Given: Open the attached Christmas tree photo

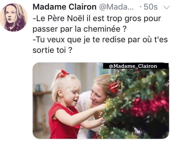Looking at the screenshot, I should pyautogui.click(x=101, y=101).
